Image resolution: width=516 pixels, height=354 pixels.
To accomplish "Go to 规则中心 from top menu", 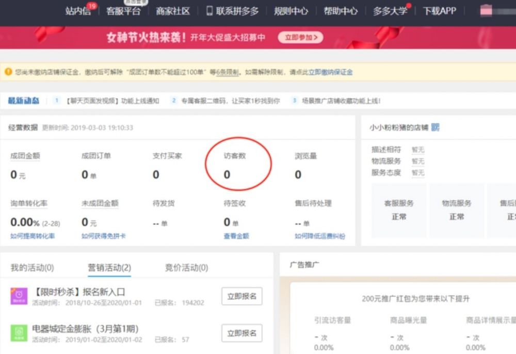I will coord(291,11).
